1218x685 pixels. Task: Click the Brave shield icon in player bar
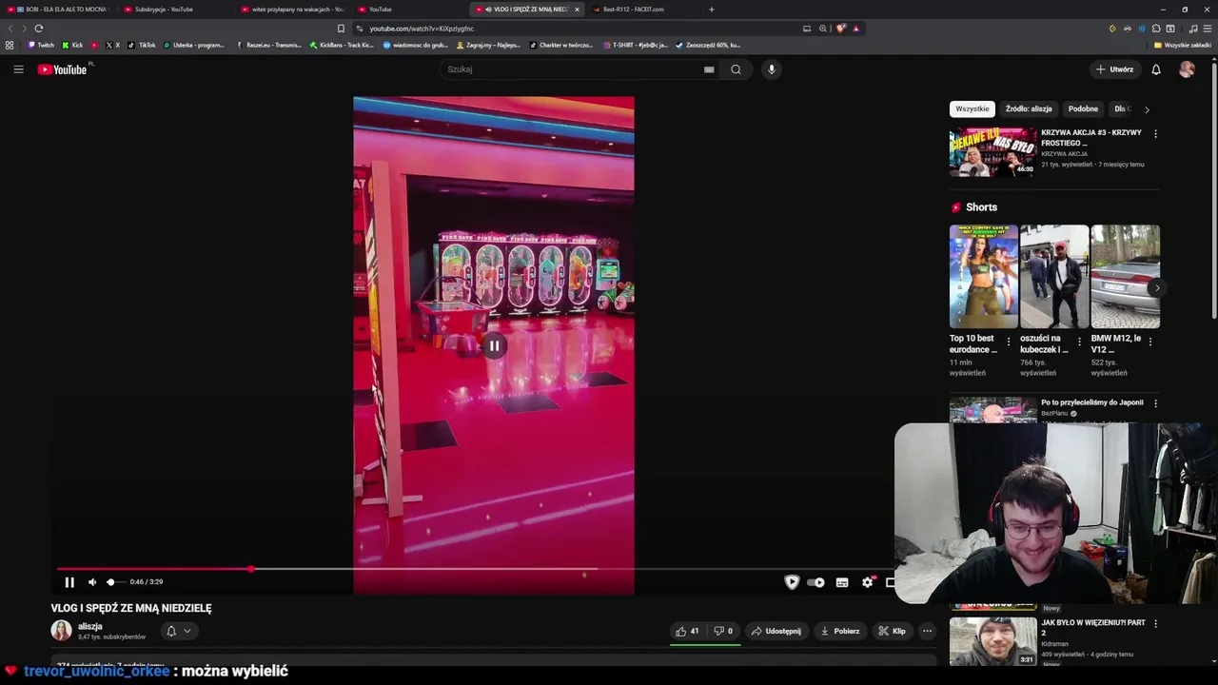point(792,582)
